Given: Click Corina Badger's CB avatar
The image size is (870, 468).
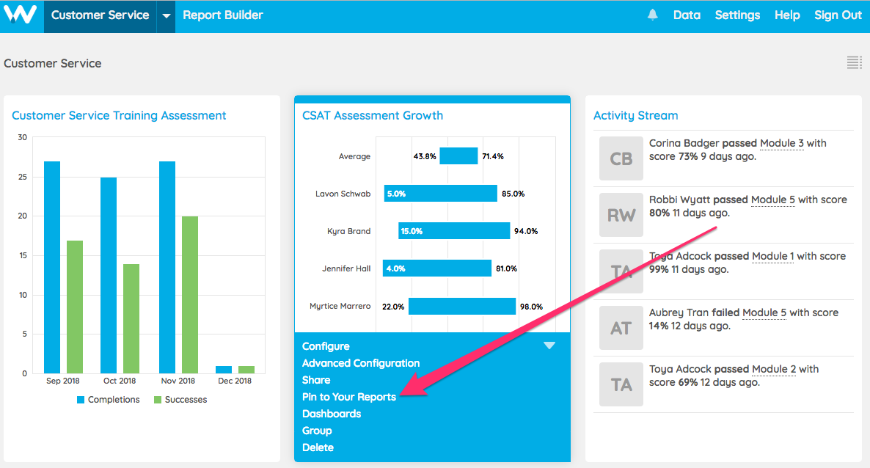Looking at the screenshot, I should [621, 158].
